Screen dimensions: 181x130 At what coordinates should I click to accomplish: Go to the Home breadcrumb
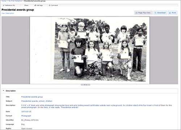(4, 1)
